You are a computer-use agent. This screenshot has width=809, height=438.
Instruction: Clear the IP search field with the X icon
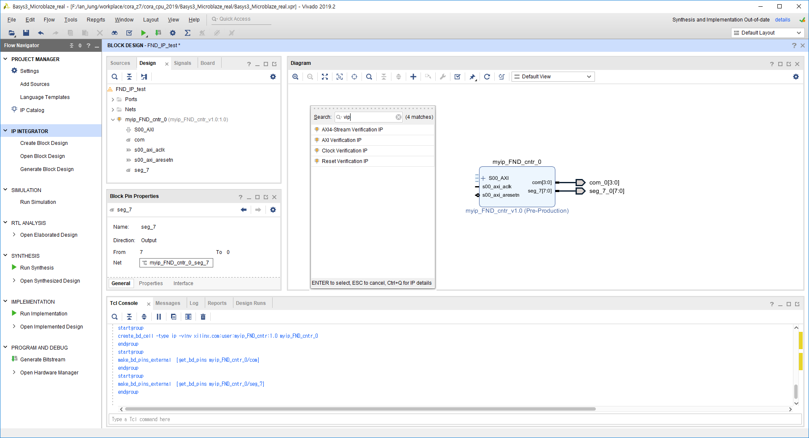pos(399,117)
